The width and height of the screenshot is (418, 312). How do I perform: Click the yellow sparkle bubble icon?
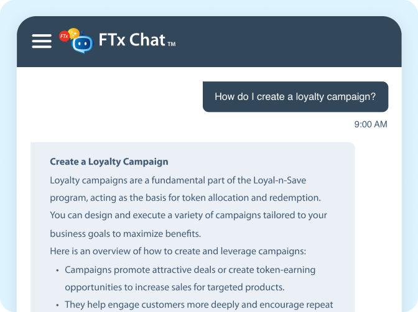pyautogui.click(x=74, y=34)
